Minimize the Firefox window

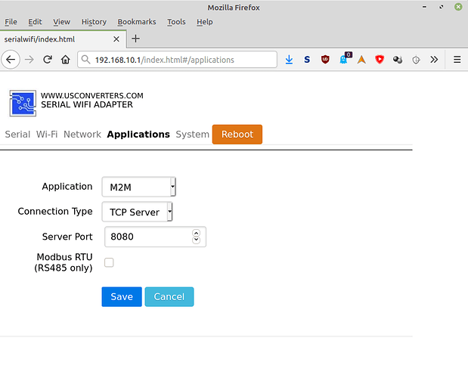tap(424, 7)
